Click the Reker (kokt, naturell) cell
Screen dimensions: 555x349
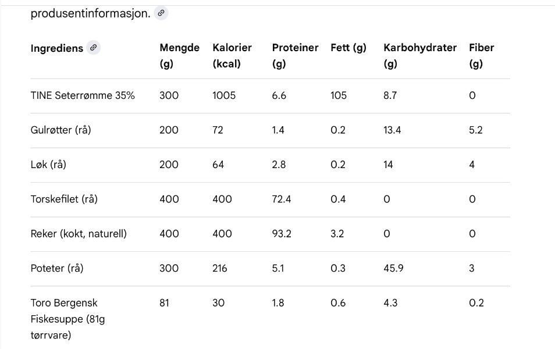coord(79,234)
